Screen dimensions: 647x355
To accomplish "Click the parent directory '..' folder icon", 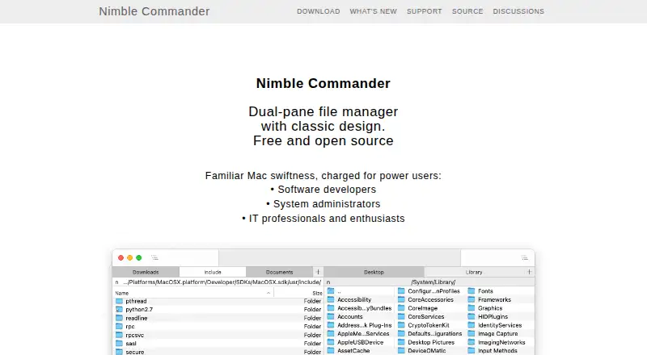I will click(331, 290).
